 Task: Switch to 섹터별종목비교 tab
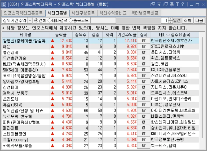coord(145,13)
